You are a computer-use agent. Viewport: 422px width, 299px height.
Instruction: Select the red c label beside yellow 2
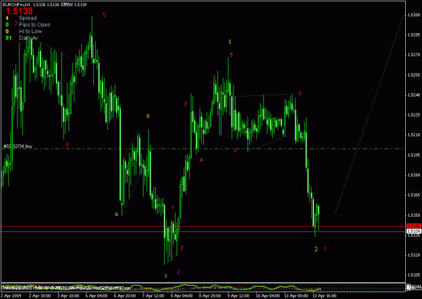(325, 248)
